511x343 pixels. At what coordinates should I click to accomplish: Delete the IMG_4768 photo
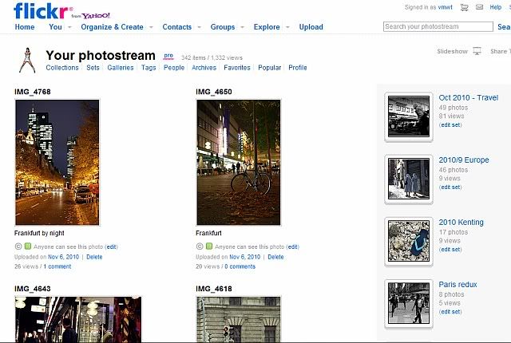point(94,257)
